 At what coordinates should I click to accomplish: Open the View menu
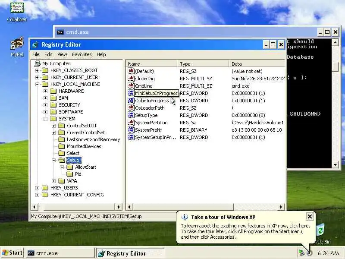click(62, 54)
